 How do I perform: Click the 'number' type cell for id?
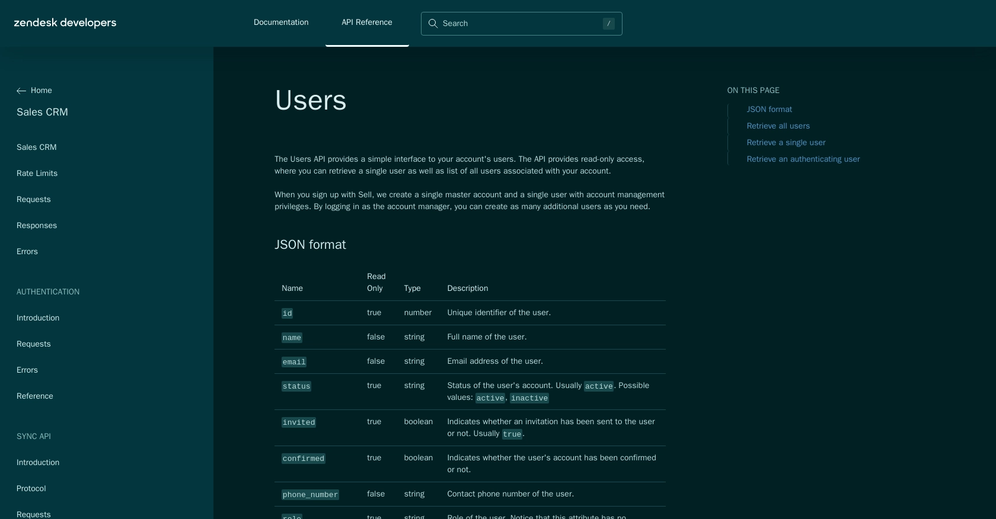pyautogui.click(x=418, y=313)
